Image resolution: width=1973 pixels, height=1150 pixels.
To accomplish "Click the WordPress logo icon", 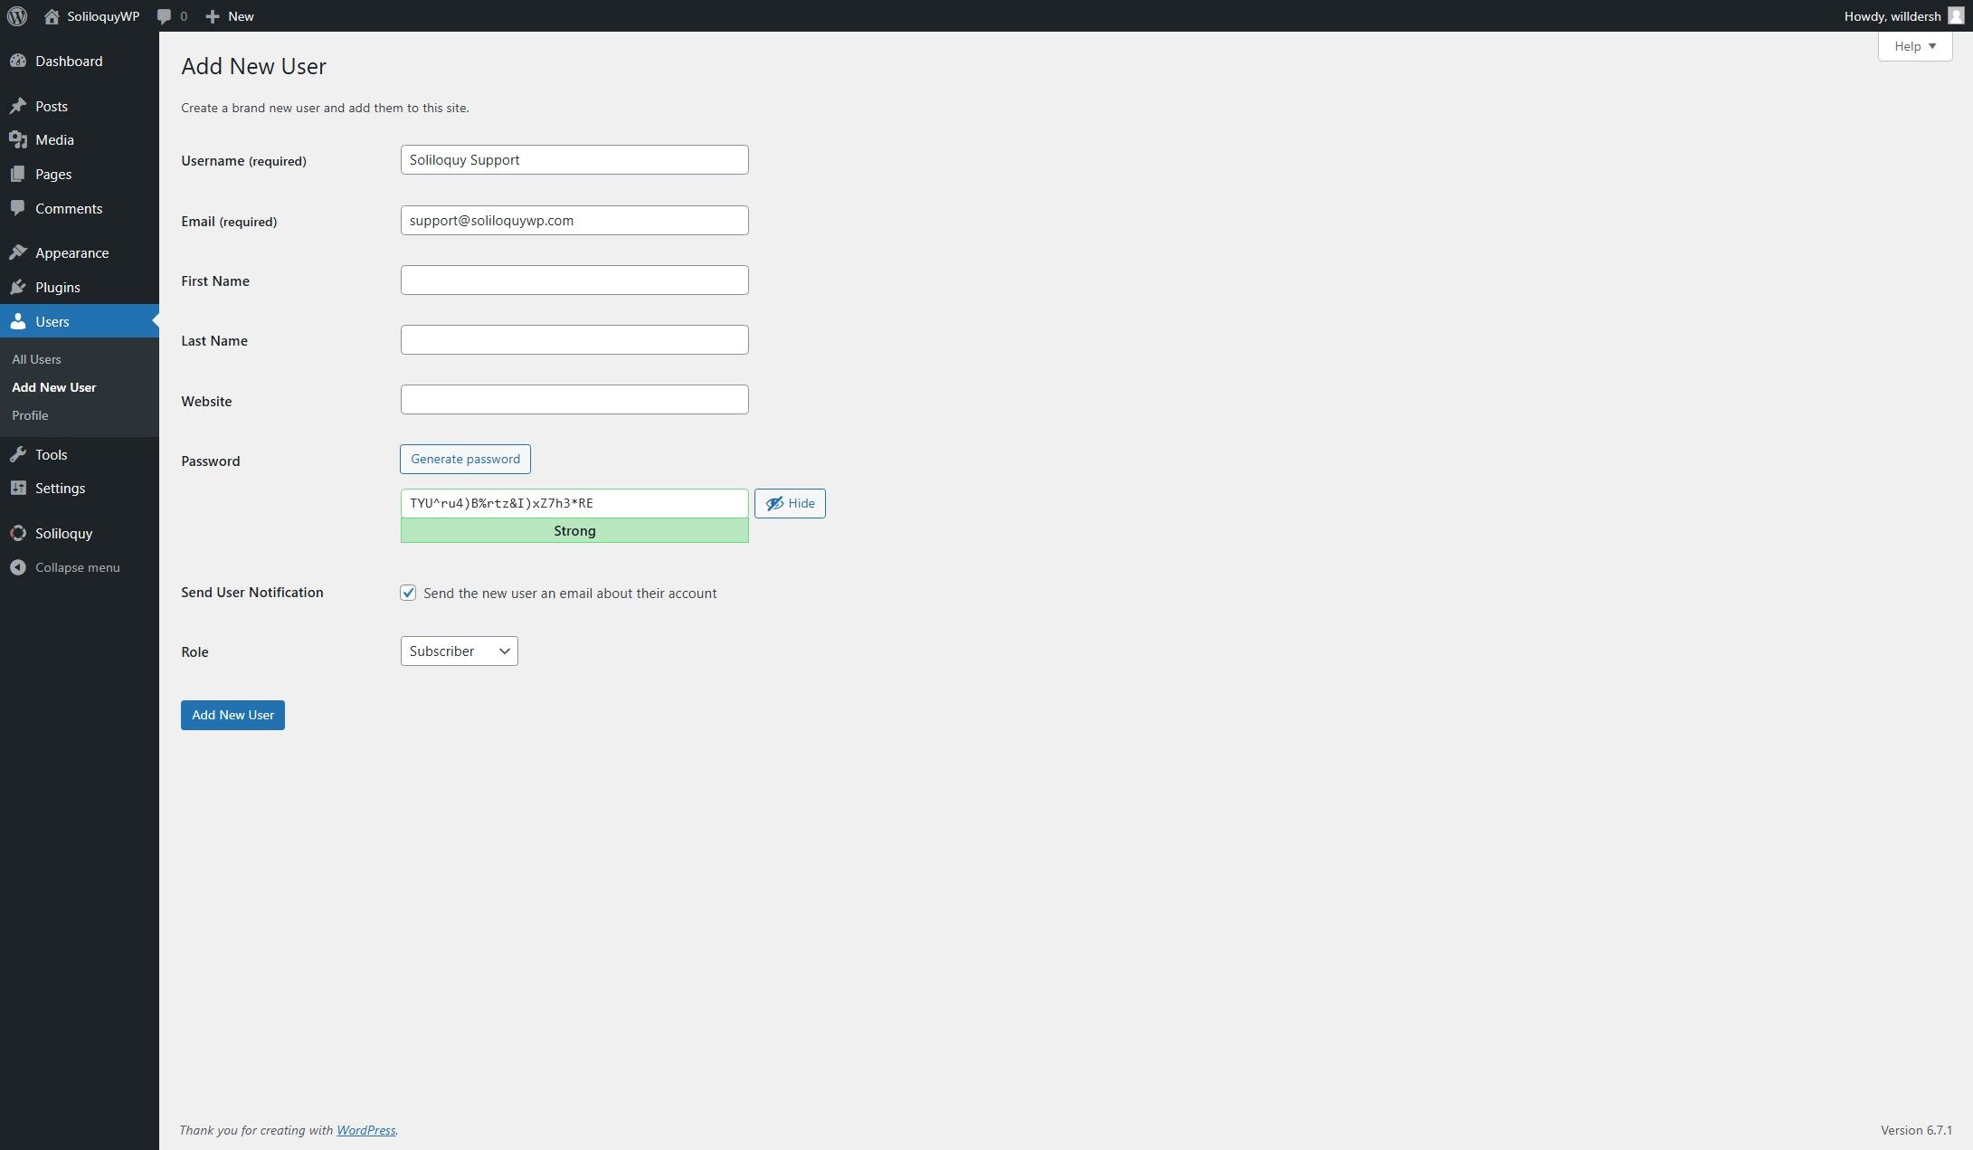I will [x=17, y=15].
